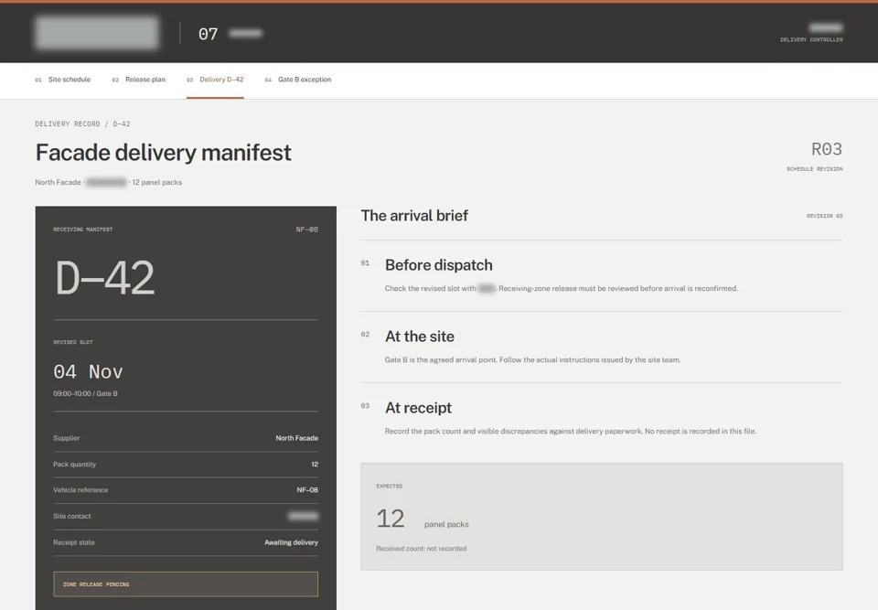Click the At the site section heading
Viewport: 878px width, 610px height.
tap(420, 336)
